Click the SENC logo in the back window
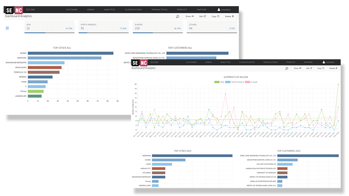Image resolution: width=349 pixels, height=196 pixels. click(x=13, y=10)
